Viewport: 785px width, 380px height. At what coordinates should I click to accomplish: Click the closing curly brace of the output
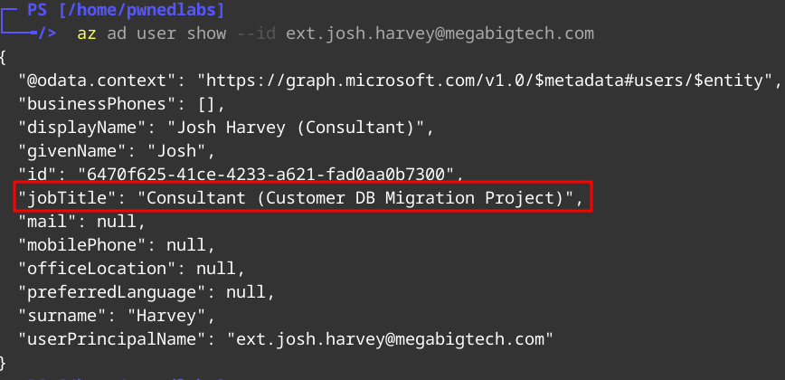5,363
